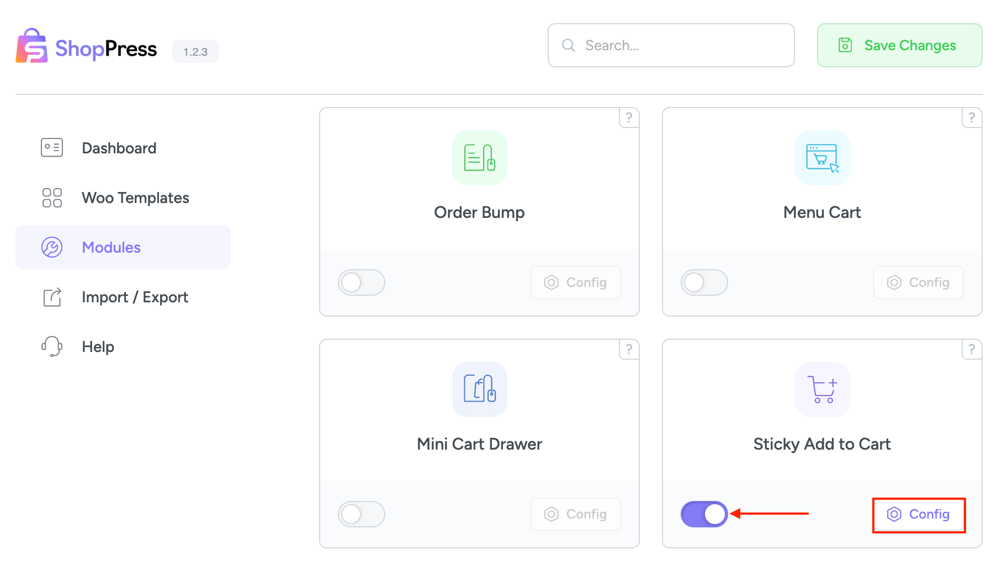Click the Import / Export icon
Screen dimensions: 997x566
(x=51, y=297)
